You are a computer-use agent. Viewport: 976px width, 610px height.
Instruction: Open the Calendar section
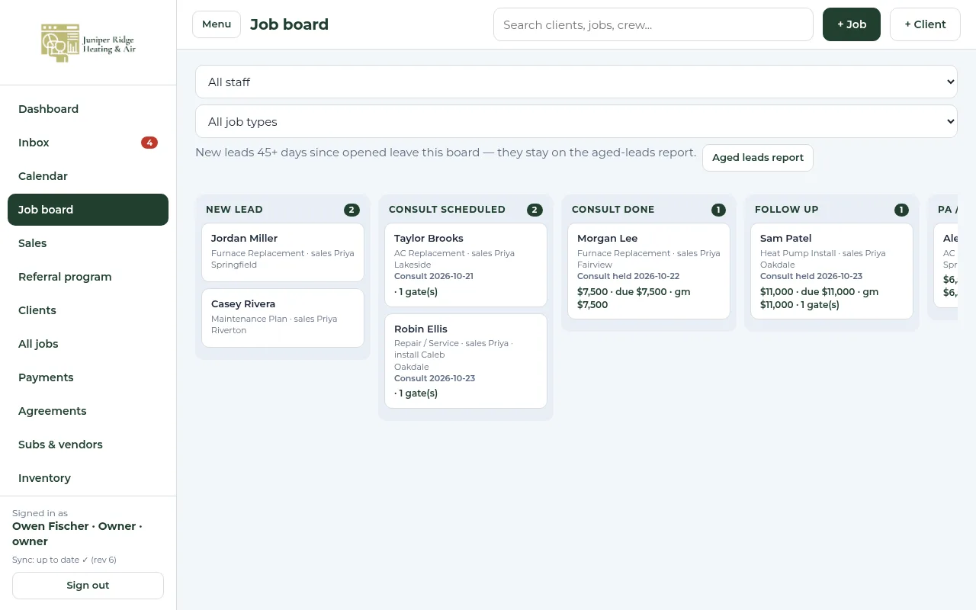[88, 176]
